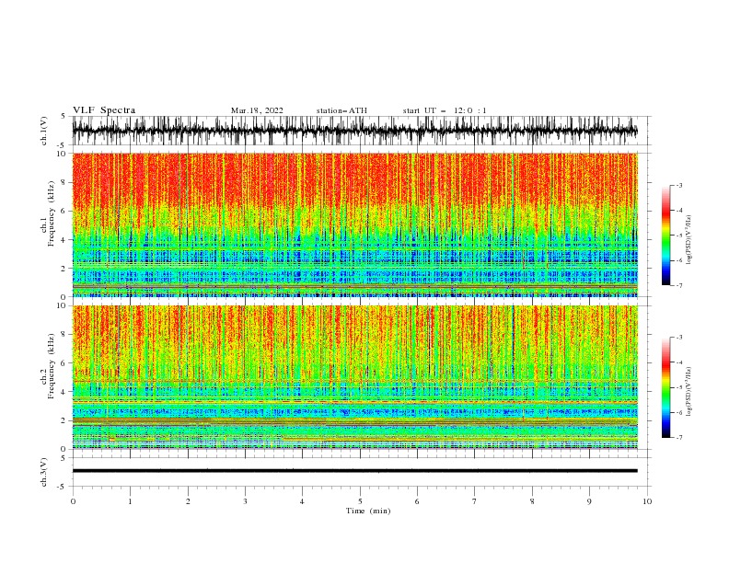The image size is (729, 563).
Task: Click the flat black ch.3 trace
Action: (x=354, y=471)
